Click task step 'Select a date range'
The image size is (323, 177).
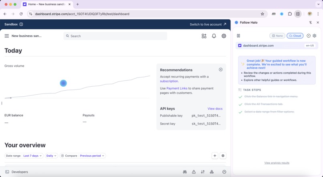pyautogui.click(x=269, y=112)
